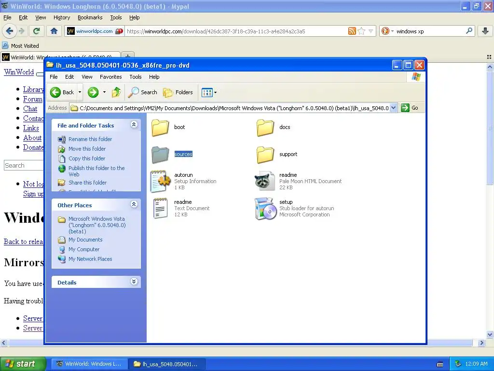Open browser URL history dropdown
494x371 pixels.
click(x=371, y=31)
